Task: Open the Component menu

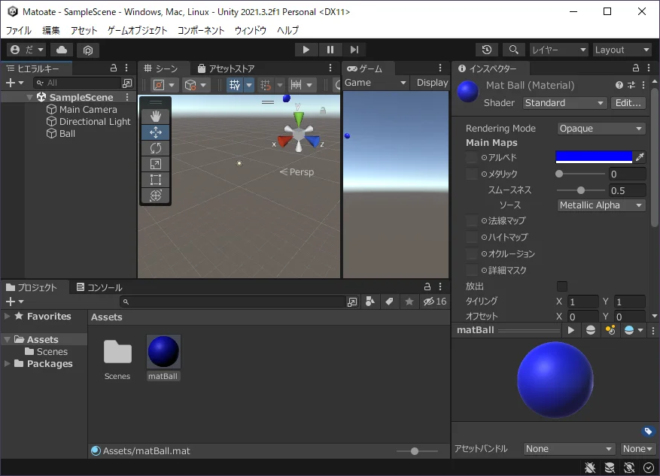Action: 201,30
